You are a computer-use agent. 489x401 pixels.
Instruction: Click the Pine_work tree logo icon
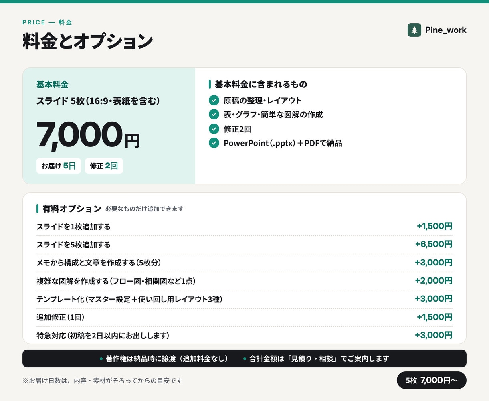(x=414, y=30)
